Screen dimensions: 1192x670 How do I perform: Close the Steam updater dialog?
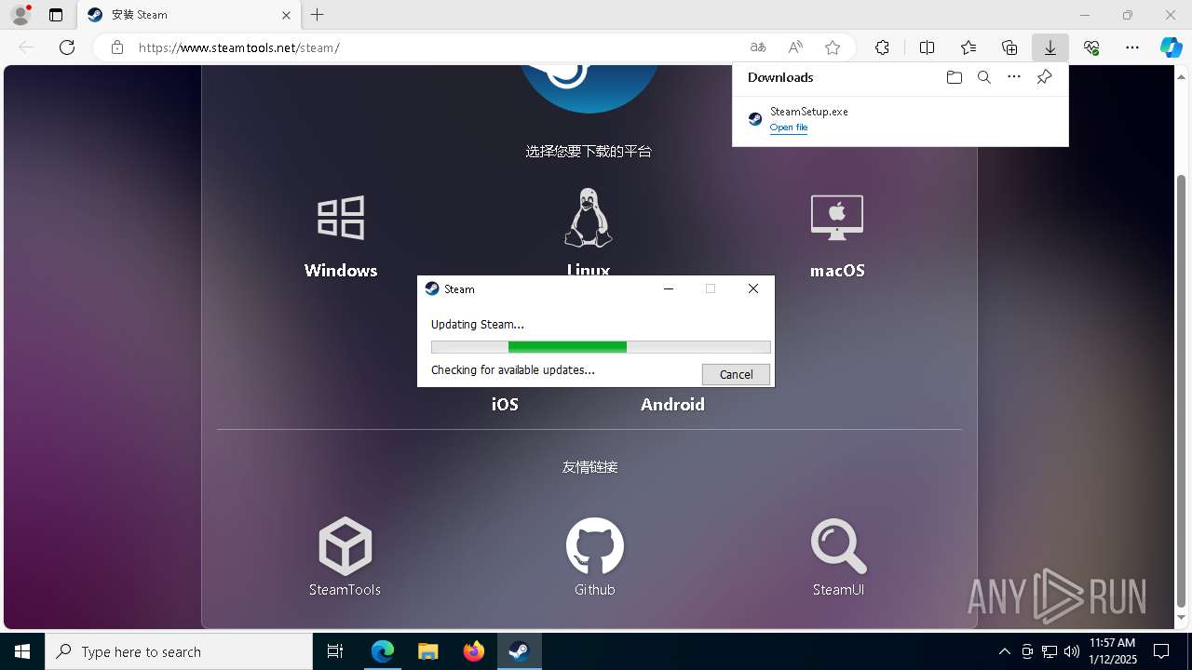[x=753, y=289]
